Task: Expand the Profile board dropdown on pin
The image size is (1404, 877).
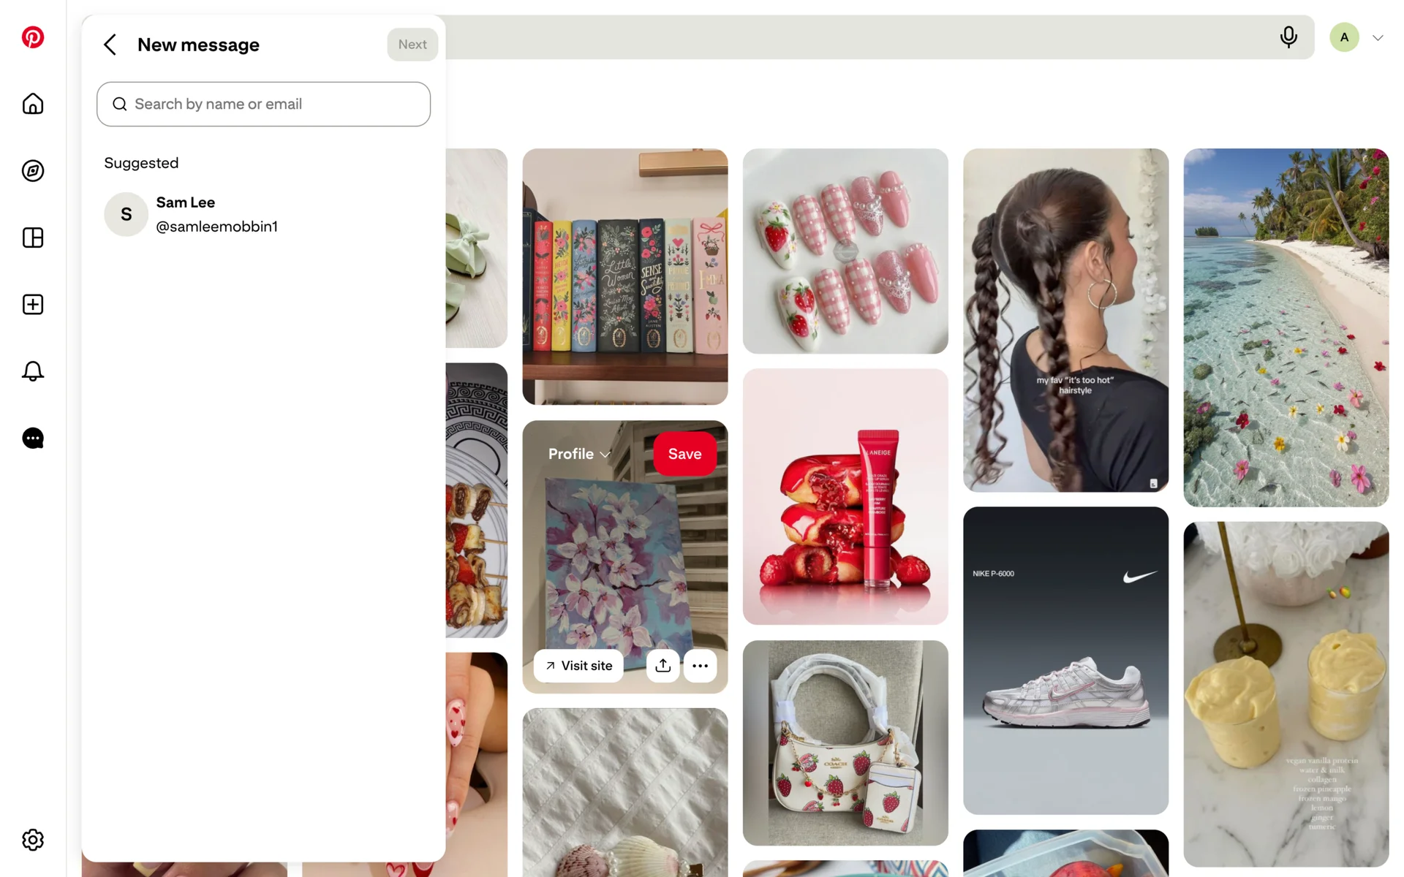Action: tap(579, 454)
